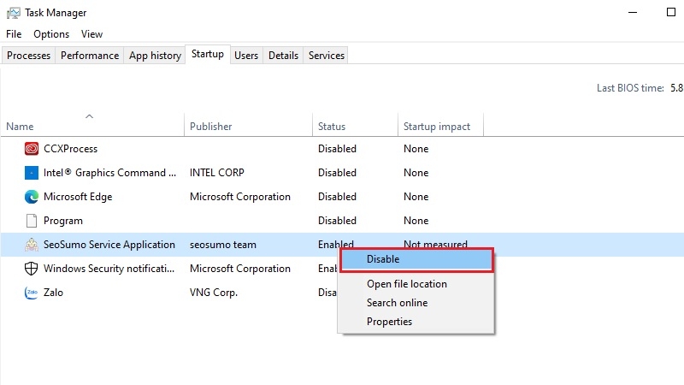Click the Task Manager title bar icon
Viewport: 684px width, 385px height.
pyautogui.click(x=14, y=13)
